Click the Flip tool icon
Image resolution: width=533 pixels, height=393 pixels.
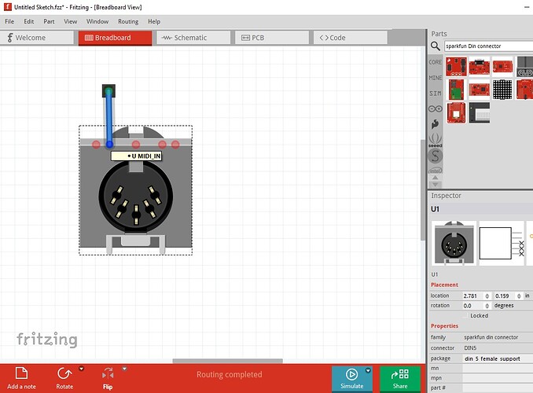point(108,373)
